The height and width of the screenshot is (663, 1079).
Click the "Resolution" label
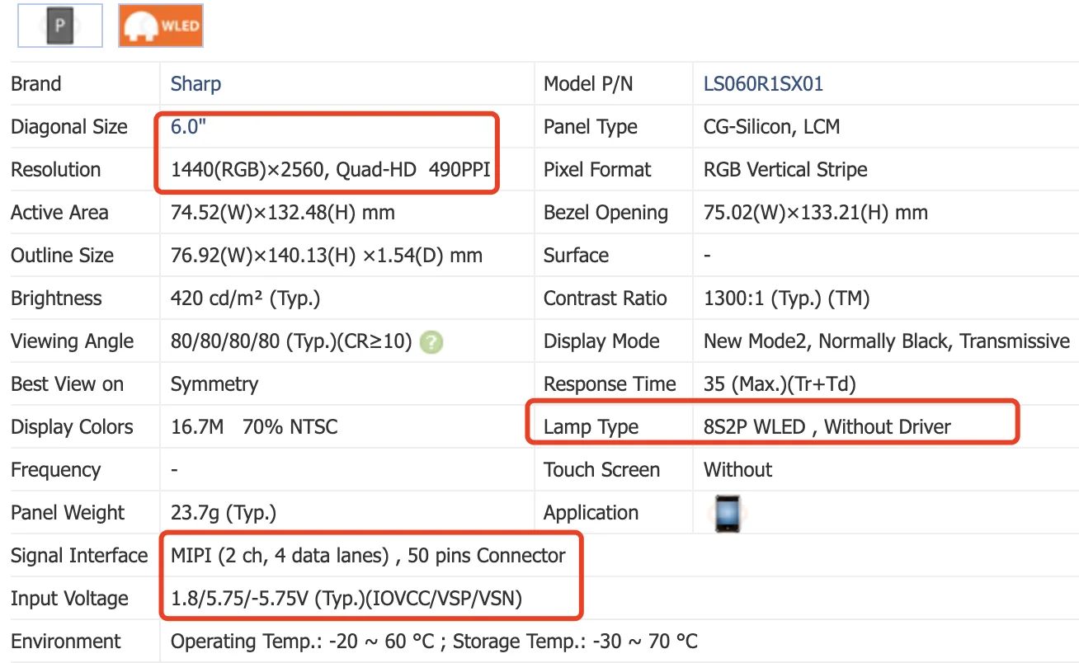coord(56,170)
